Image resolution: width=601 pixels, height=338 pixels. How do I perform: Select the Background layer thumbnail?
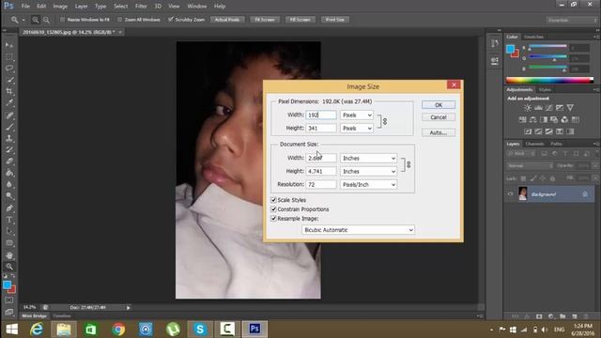click(x=522, y=194)
